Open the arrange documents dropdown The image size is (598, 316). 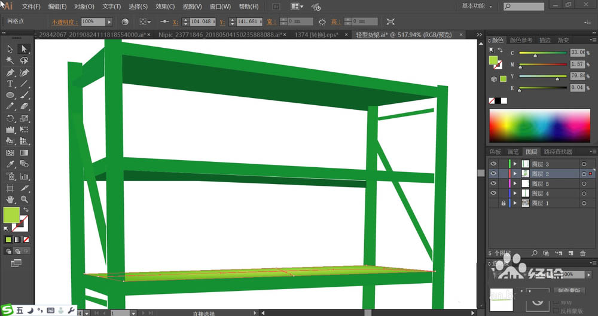coord(297,7)
